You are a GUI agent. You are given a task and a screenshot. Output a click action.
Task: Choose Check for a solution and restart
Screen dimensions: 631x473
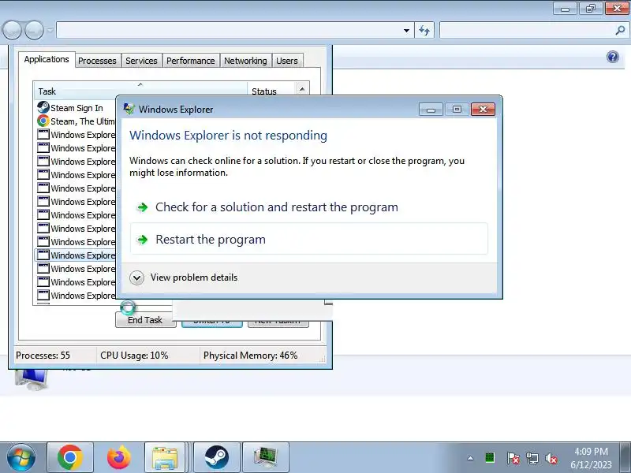pos(308,207)
